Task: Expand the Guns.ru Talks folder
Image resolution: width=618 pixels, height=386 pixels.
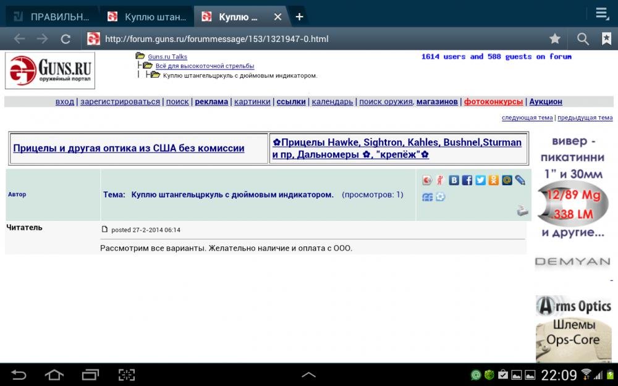Action: tap(139, 56)
